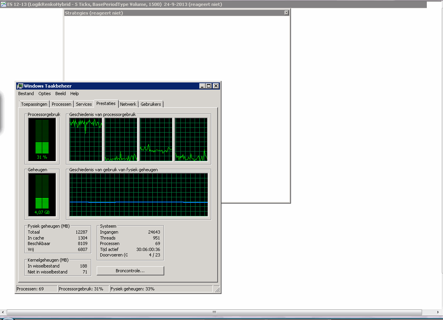Maximize the Windows Taakbeheer window
The width and height of the screenshot is (443, 320).
(209, 86)
